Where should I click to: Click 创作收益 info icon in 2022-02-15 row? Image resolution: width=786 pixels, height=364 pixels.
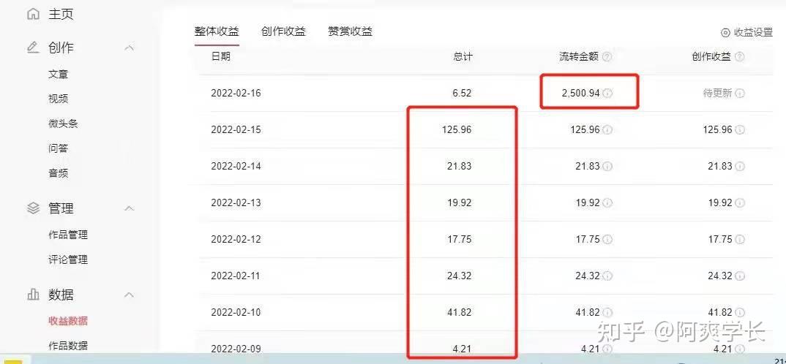coord(739,129)
